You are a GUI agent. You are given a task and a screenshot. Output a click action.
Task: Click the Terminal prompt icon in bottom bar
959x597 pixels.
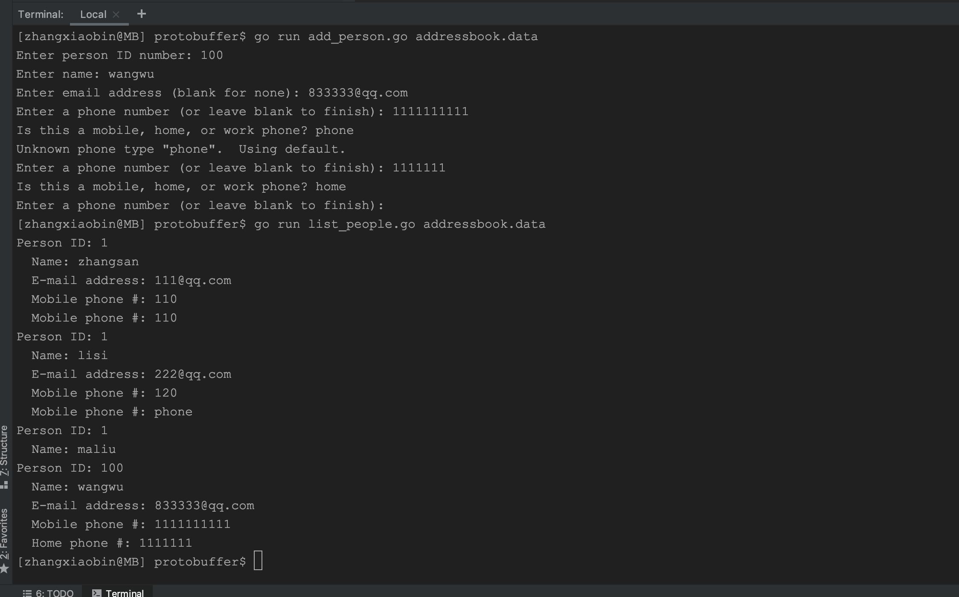pyautogui.click(x=97, y=593)
